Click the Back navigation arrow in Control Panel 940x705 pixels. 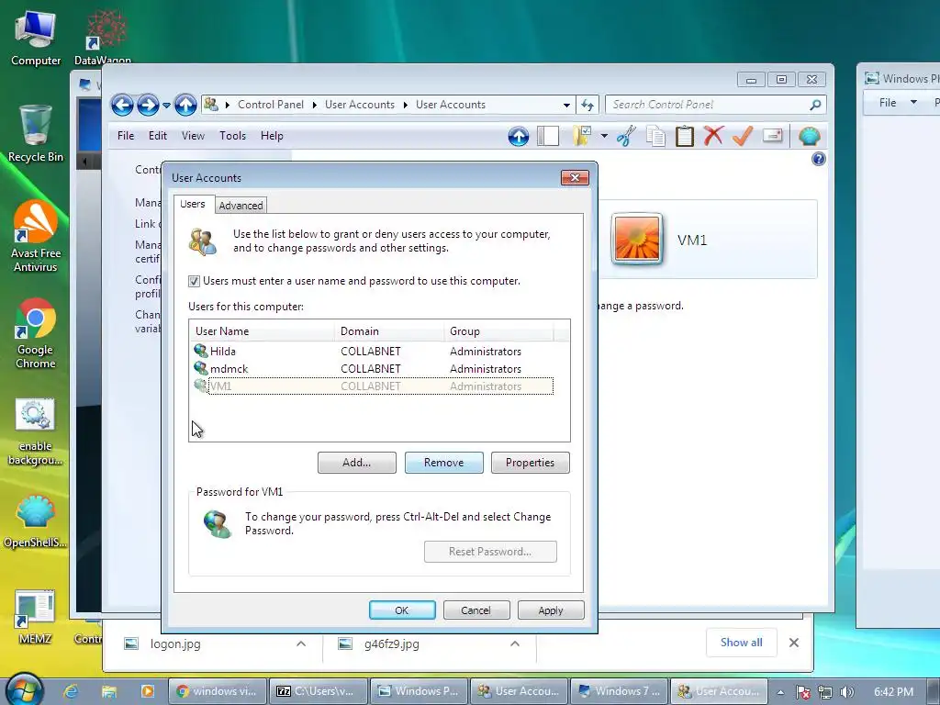tap(122, 105)
